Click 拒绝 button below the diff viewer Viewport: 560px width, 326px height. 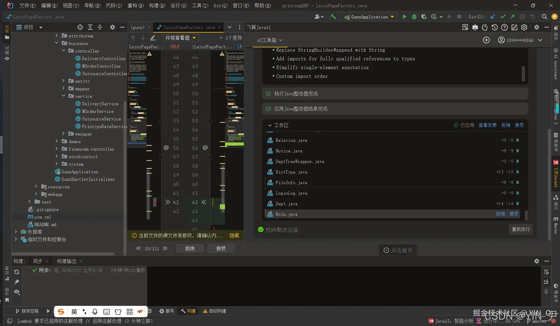pyautogui.click(x=190, y=248)
